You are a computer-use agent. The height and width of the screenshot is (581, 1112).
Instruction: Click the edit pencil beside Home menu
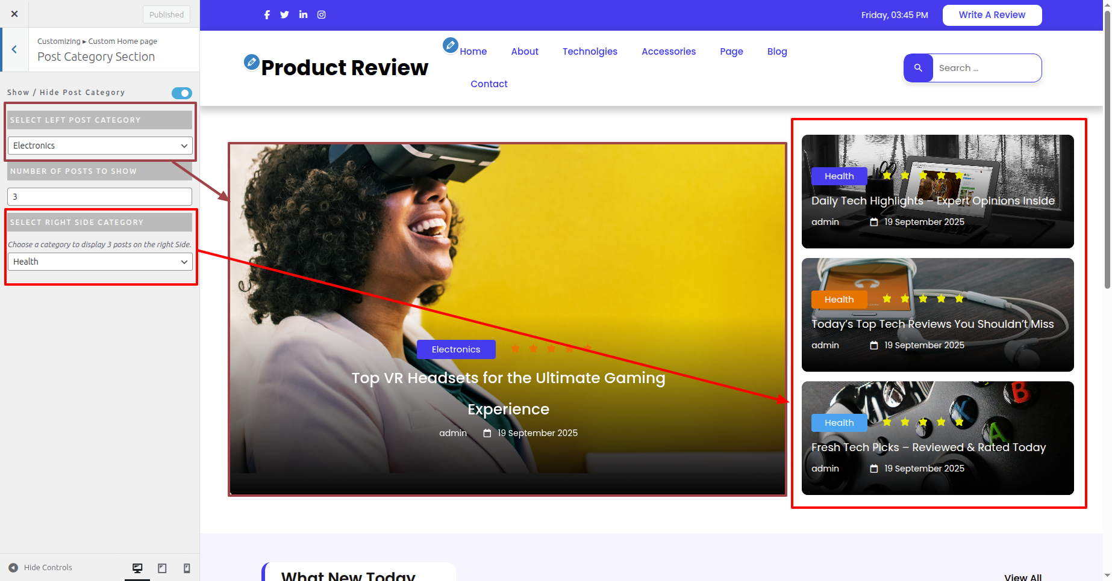pyautogui.click(x=450, y=45)
